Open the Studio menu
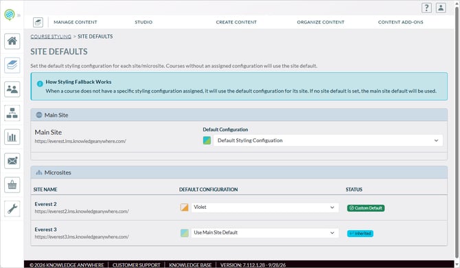This screenshot has width=460, height=268. (x=143, y=22)
